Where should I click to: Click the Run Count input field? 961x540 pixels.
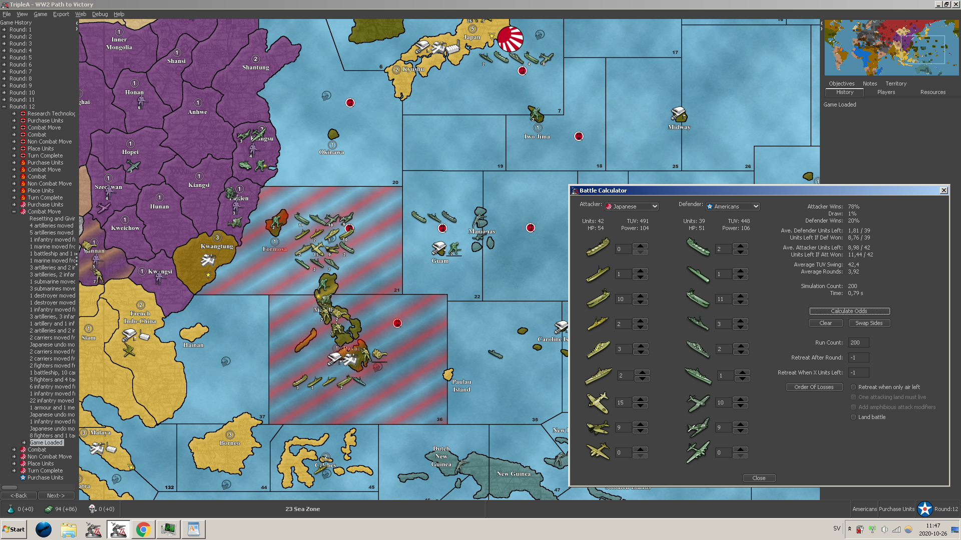click(x=858, y=342)
